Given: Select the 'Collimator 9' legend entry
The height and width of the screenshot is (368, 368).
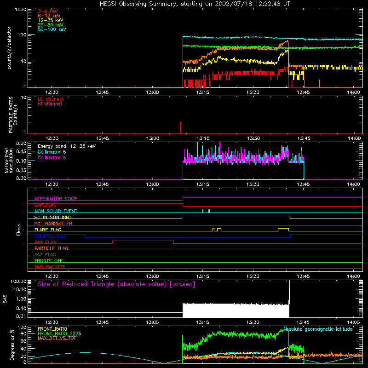Looking at the screenshot, I should click(52, 157).
